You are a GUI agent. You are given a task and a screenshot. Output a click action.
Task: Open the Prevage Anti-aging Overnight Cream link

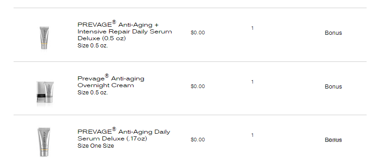coord(111,82)
